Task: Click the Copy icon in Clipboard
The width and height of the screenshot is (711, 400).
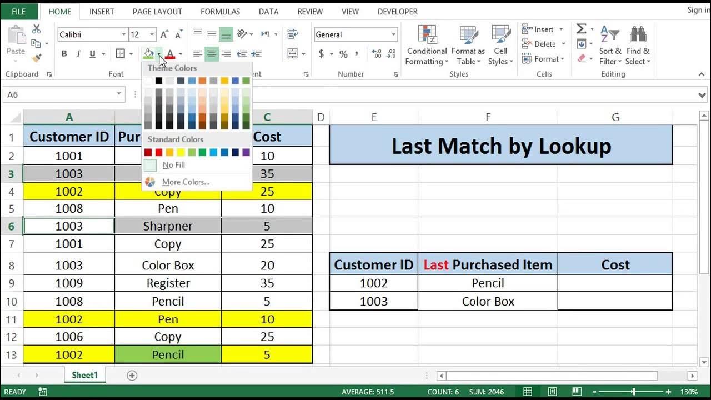Action: pyautogui.click(x=36, y=43)
